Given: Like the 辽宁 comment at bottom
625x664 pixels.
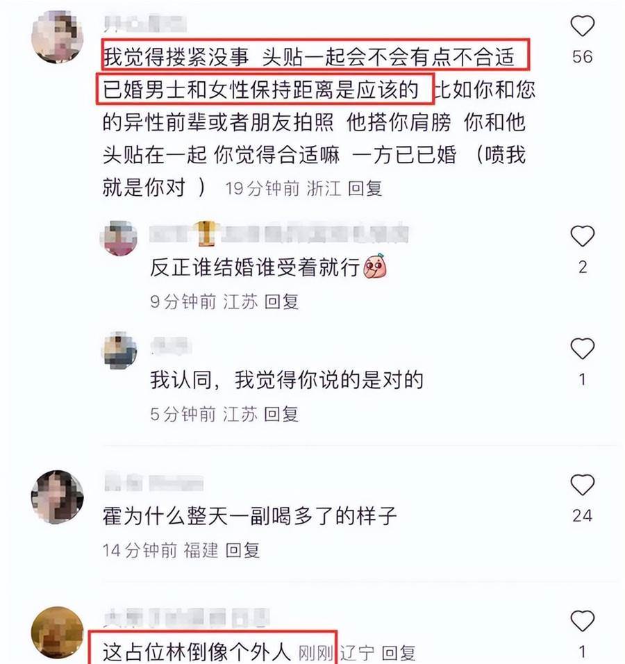Looking at the screenshot, I should coord(582,621).
